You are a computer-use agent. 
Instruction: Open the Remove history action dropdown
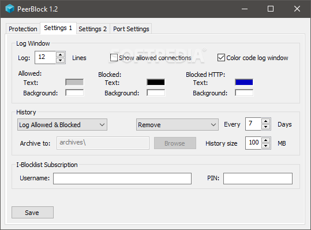point(177,124)
